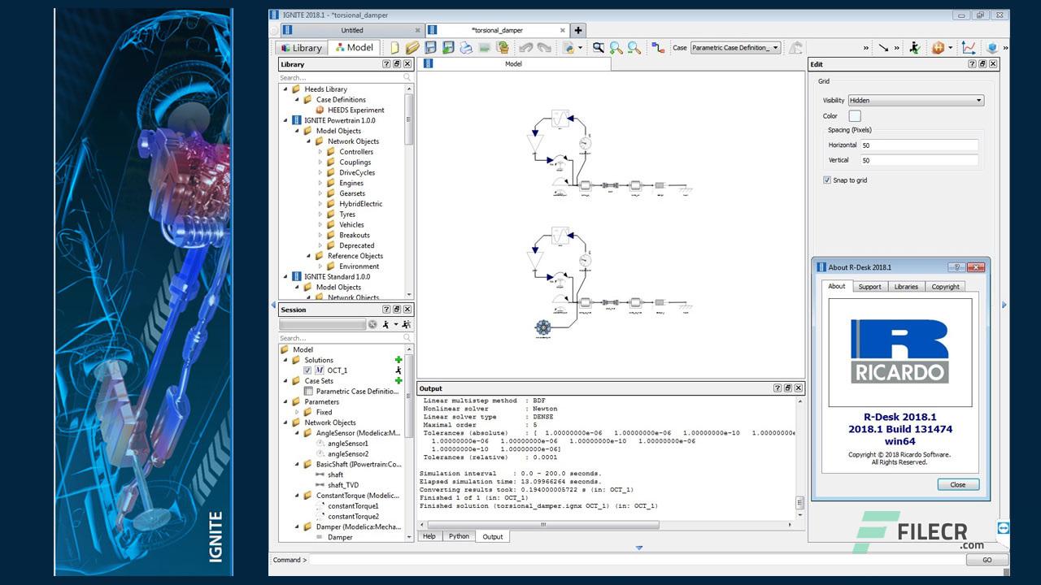Expand the Engines folder in Library
This screenshot has height=585, width=1041.
pyautogui.click(x=320, y=183)
